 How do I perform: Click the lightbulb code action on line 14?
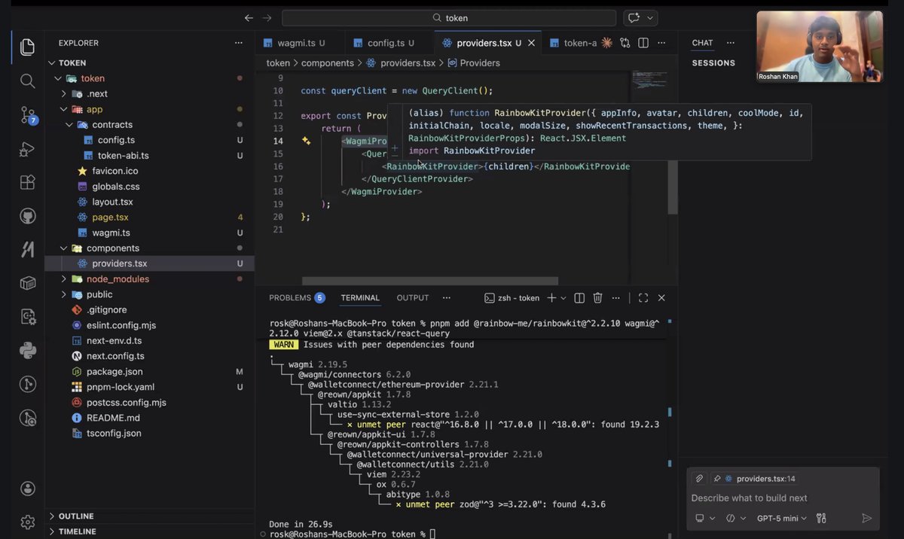306,141
